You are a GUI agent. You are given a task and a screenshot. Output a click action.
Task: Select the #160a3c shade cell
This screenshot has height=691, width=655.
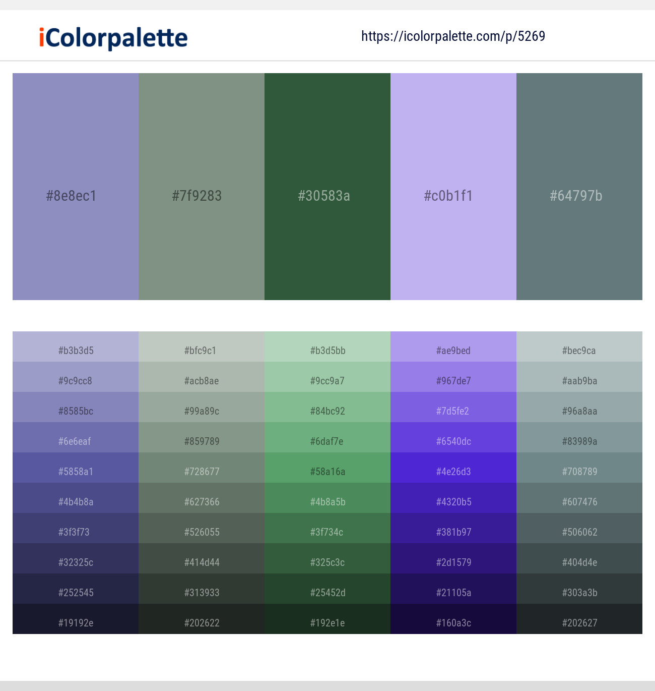[x=453, y=623]
